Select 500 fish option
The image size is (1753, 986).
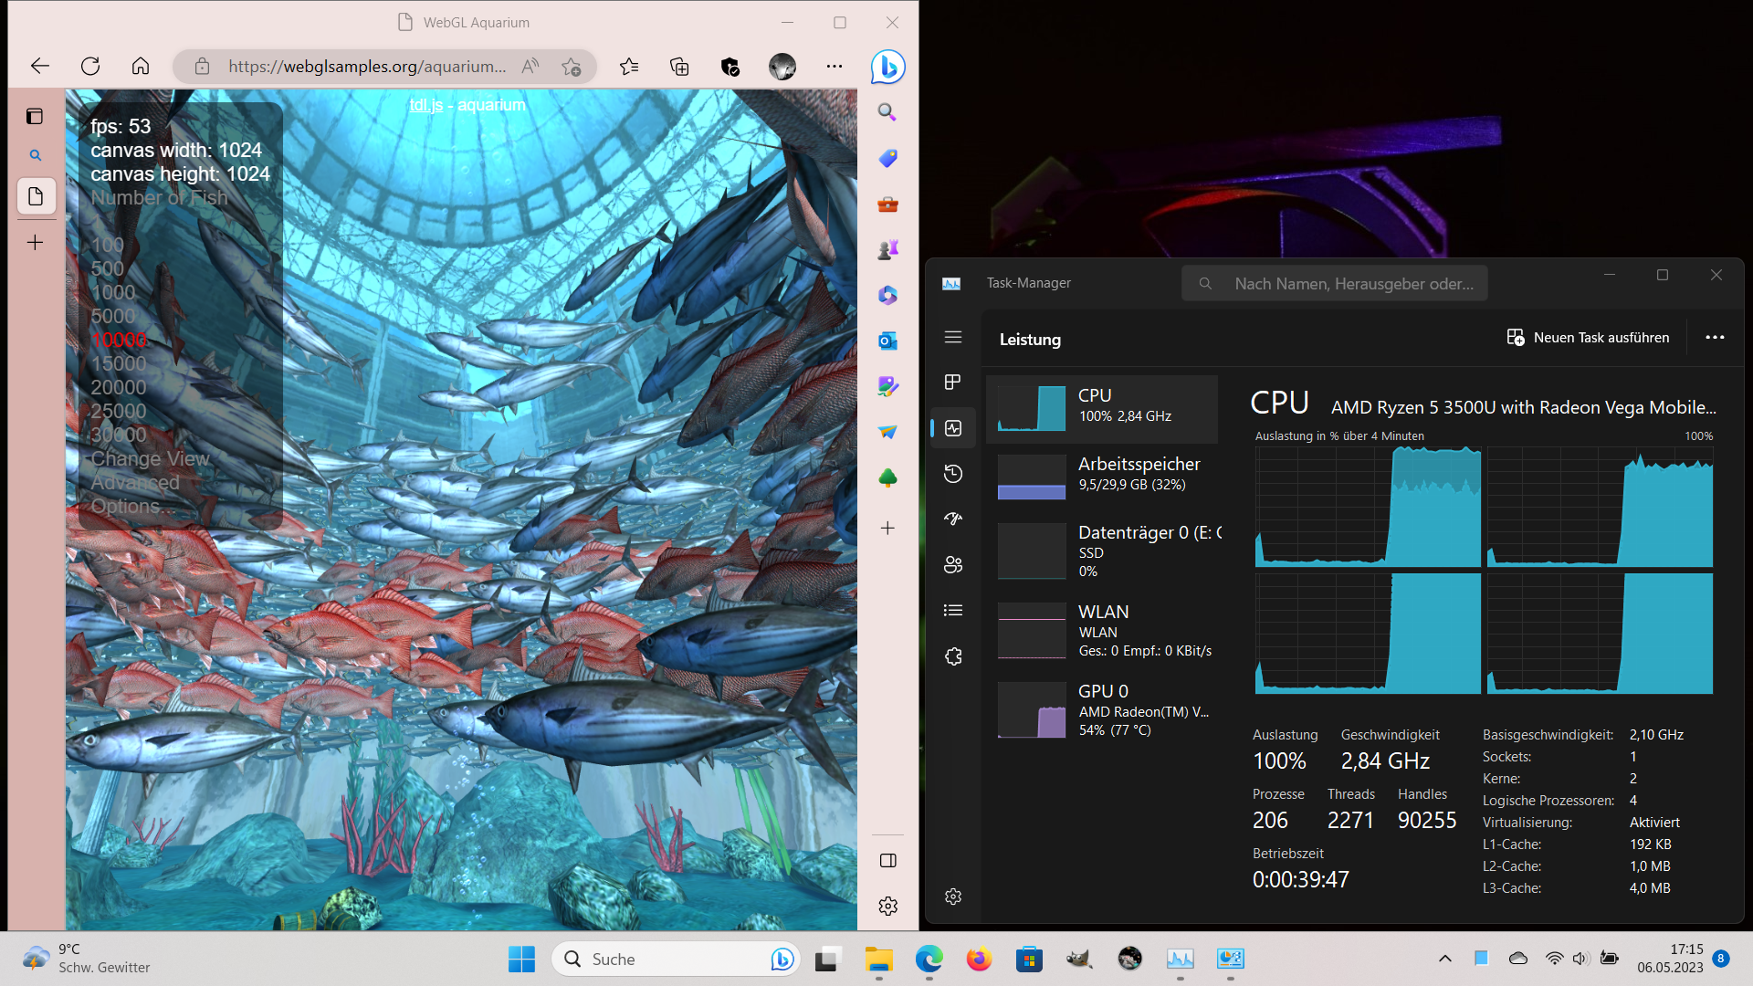pos(107,268)
